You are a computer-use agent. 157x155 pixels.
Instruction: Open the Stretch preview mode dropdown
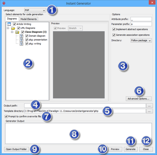pos(75,28)
